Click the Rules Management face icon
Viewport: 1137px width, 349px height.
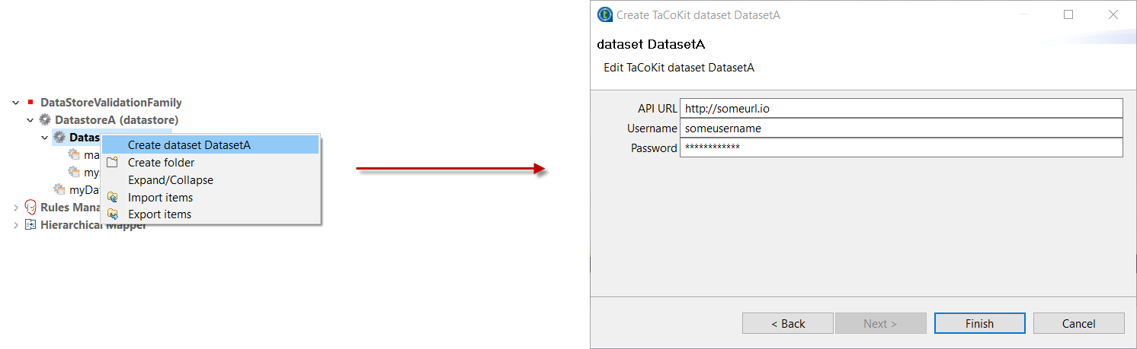pyautogui.click(x=30, y=207)
